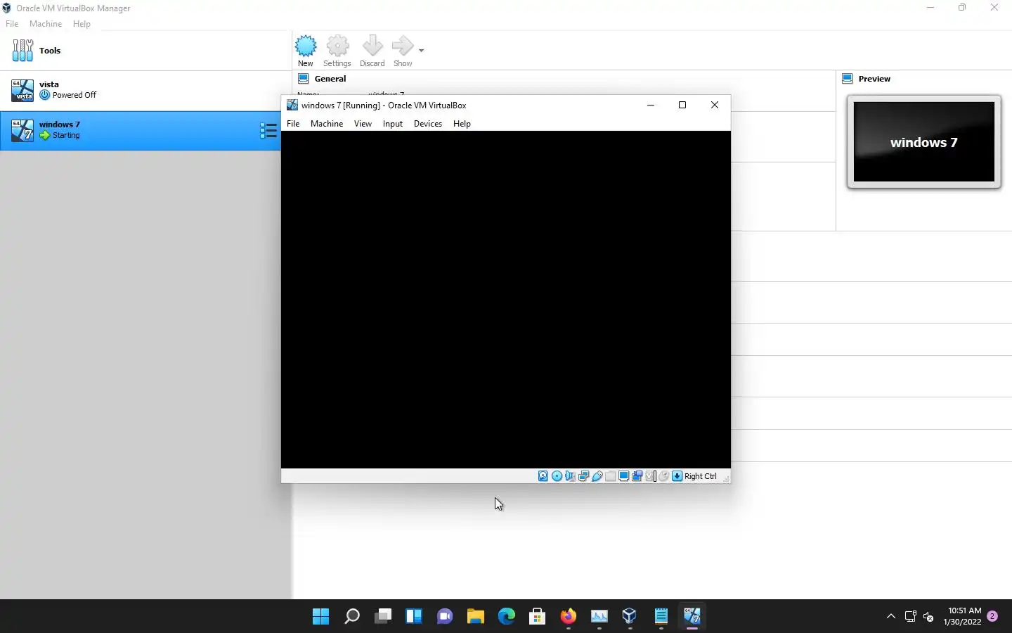Viewport: 1012px width, 633px height.
Task: Open the File menu in windows 7 VM window
Action: tap(293, 124)
